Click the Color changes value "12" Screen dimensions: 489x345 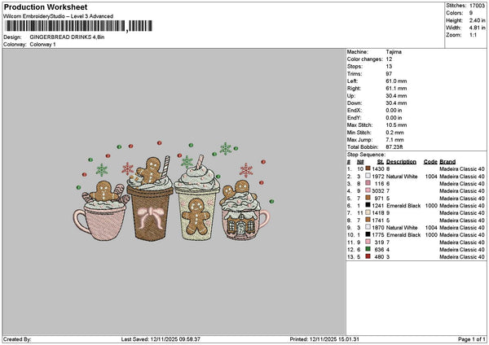point(389,59)
